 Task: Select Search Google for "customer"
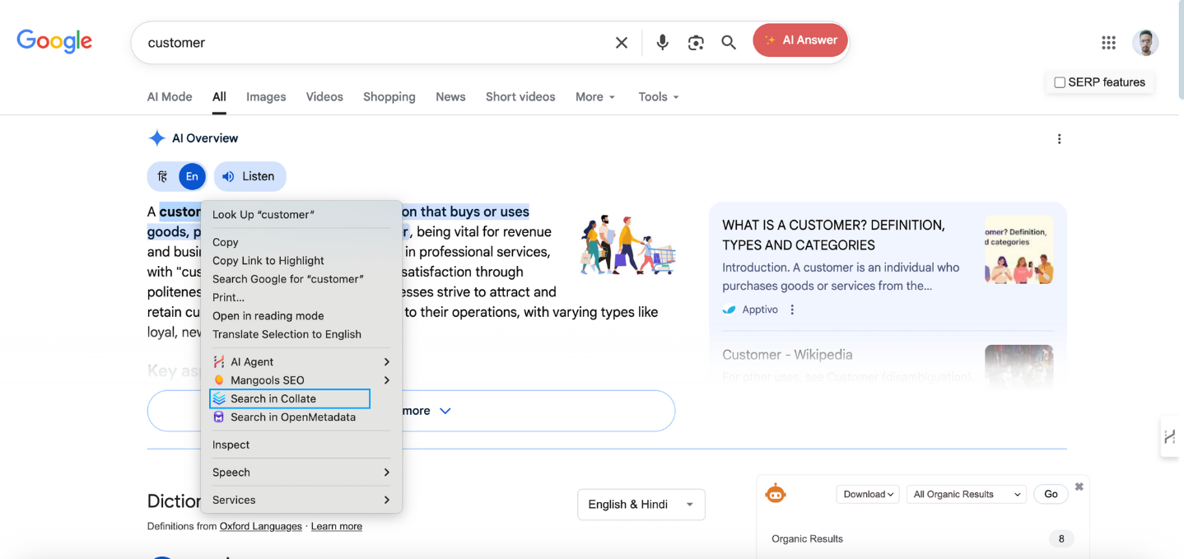point(301,279)
